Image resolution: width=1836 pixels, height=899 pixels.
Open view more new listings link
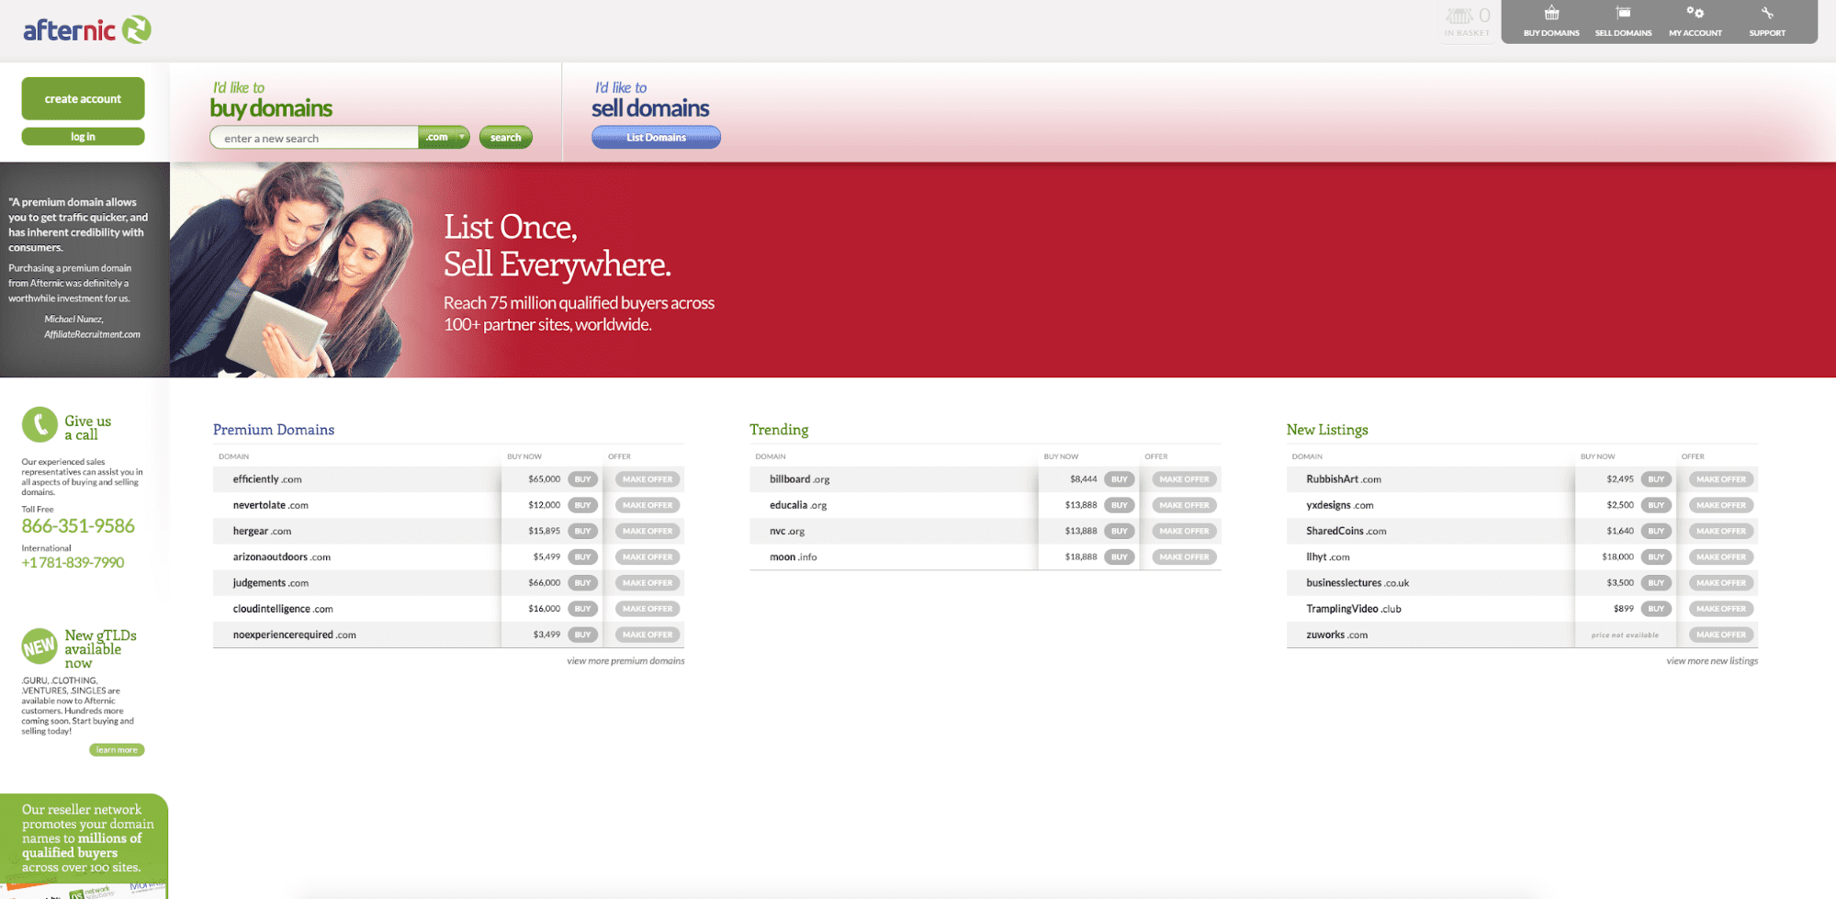tap(1712, 661)
